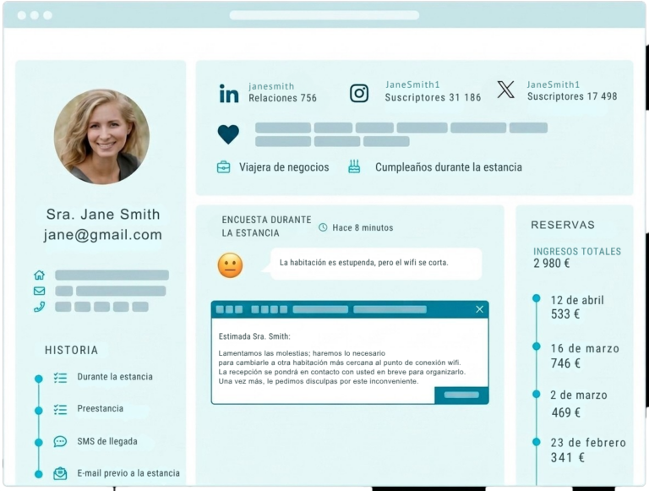Viewport: 649px width, 491px height.
Task: Select the Sra. Jane Smith name
Action: point(102,214)
